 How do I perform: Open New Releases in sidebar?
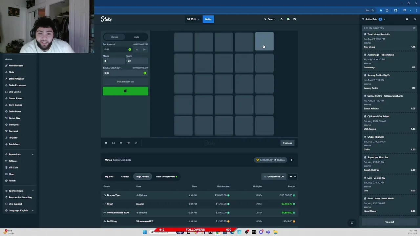click(16, 66)
